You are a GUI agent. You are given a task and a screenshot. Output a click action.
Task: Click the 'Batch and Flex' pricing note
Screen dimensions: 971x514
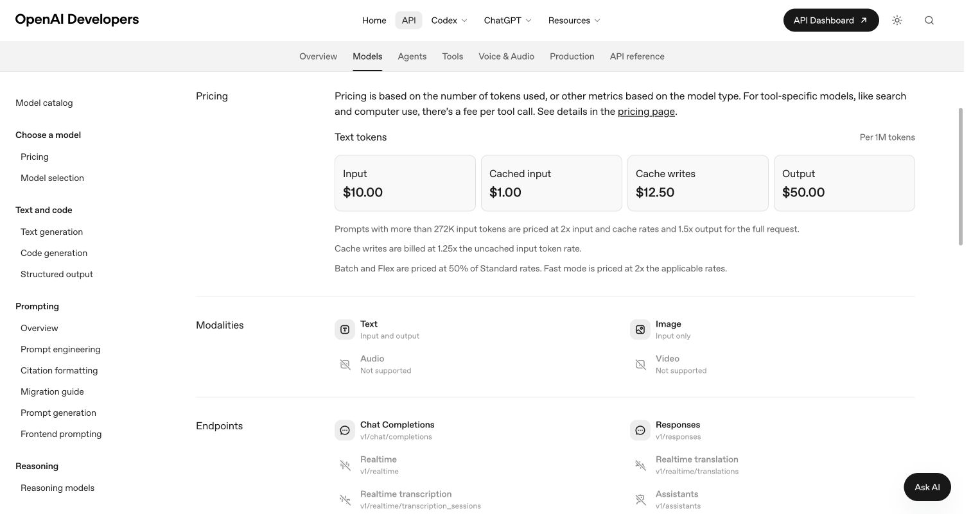coord(530,268)
